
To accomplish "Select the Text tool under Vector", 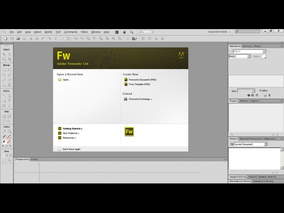I will tap(9, 100).
